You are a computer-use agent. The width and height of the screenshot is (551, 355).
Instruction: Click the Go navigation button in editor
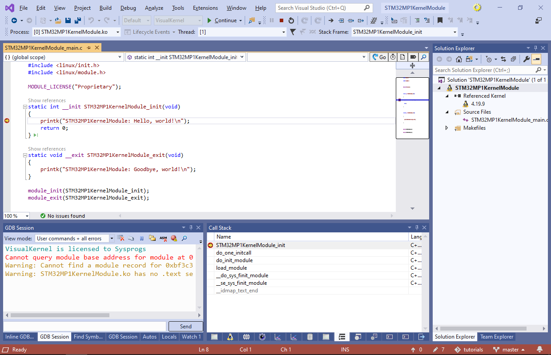click(x=379, y=57)
